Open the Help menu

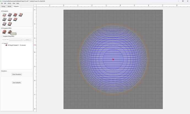tap(18, 3)
